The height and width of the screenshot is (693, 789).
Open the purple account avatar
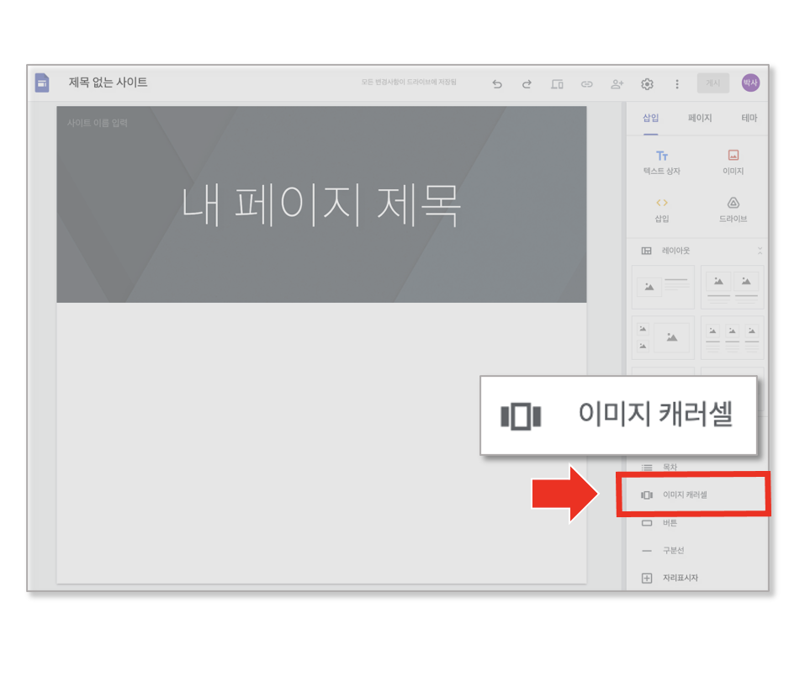(x=750, y=82)
